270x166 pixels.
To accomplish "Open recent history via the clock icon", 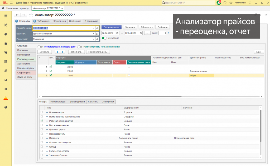I will [224, 3].
